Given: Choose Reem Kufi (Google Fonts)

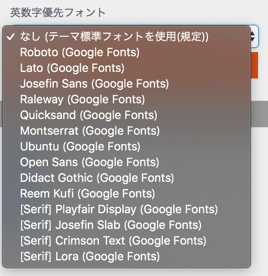Looking at the screenshot, I should click(x=87, y=194).
